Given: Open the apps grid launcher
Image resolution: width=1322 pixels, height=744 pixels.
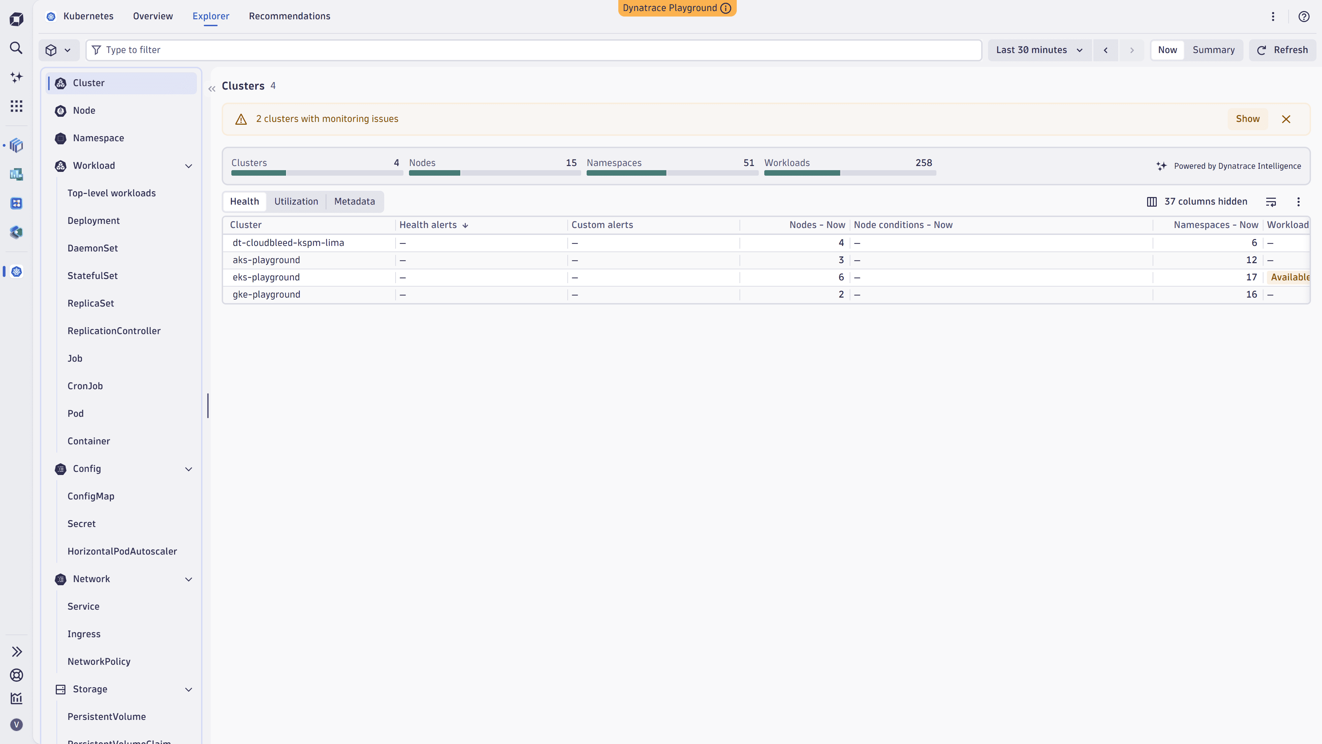Looking at the screenshot, I should point(17,106).
